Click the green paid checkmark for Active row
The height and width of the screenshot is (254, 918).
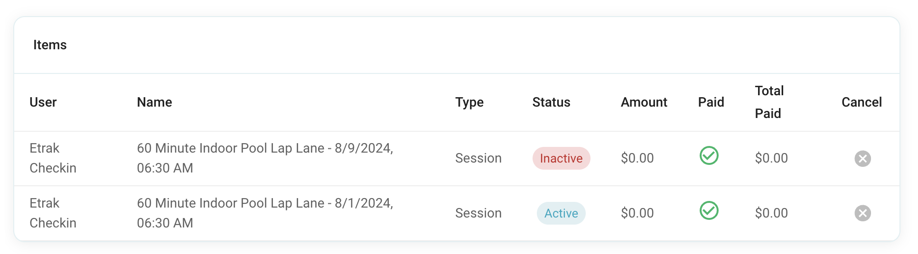pyautogui.click(x=709, y=210)
